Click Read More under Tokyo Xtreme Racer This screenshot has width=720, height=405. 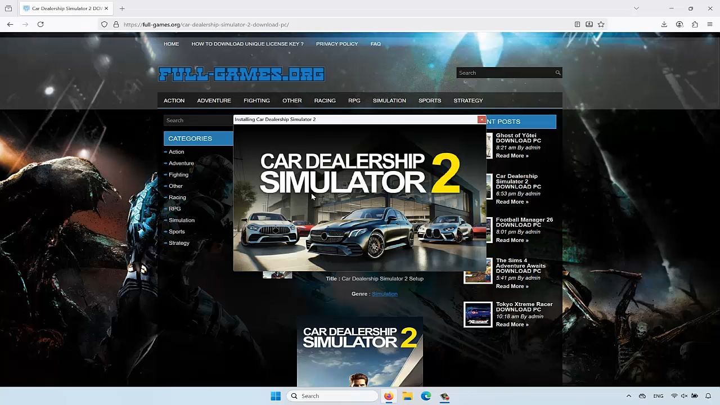click(512, 325)
